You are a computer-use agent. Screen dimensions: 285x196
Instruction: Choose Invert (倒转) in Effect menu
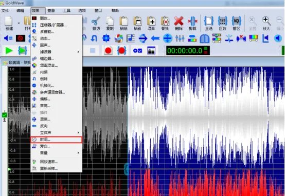coord(57,79)
